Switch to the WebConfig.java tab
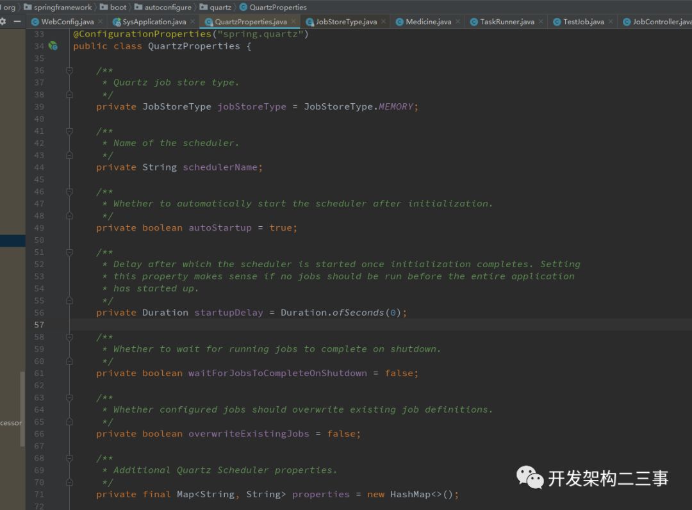The height and width of the screenshot is (510, 692). click(x=67, y=21)
